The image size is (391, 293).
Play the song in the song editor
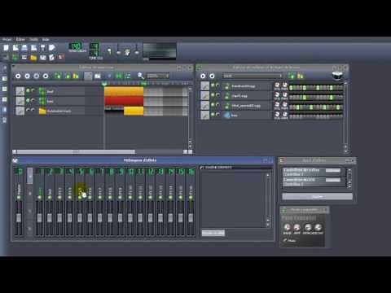[18, 76]
